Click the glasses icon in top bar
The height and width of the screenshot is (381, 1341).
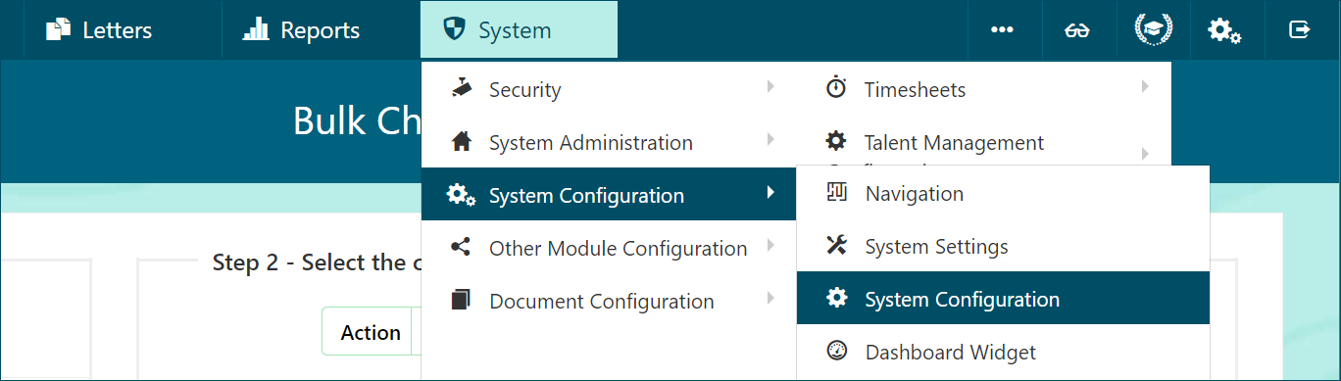[x=1077, y=30]
